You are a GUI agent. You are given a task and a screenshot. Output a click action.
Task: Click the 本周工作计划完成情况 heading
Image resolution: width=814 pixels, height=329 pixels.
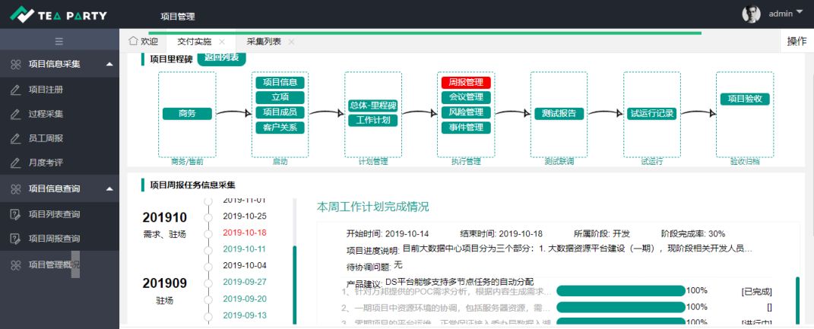pyautogui.click(x=372, y=207)
